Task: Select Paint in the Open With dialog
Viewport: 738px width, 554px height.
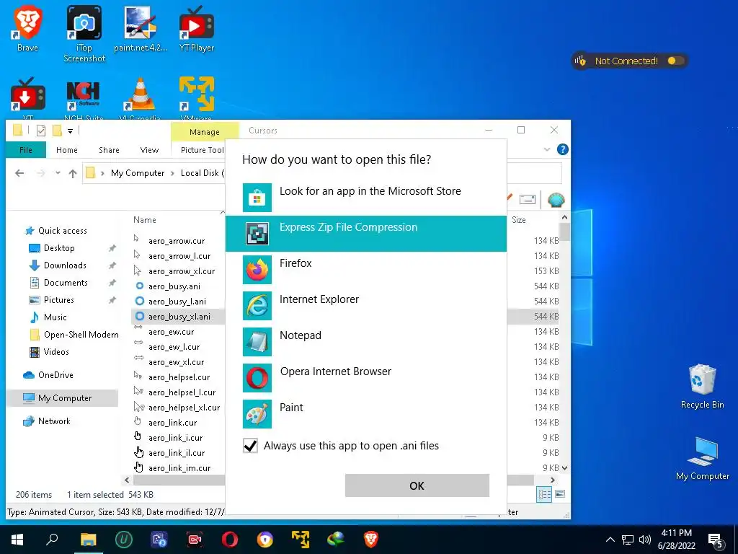Action: [x=365, y=413]
